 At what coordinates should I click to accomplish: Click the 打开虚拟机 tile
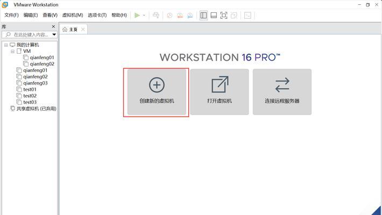coord(220,92)
